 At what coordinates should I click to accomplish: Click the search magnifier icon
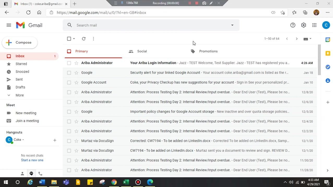69,25
